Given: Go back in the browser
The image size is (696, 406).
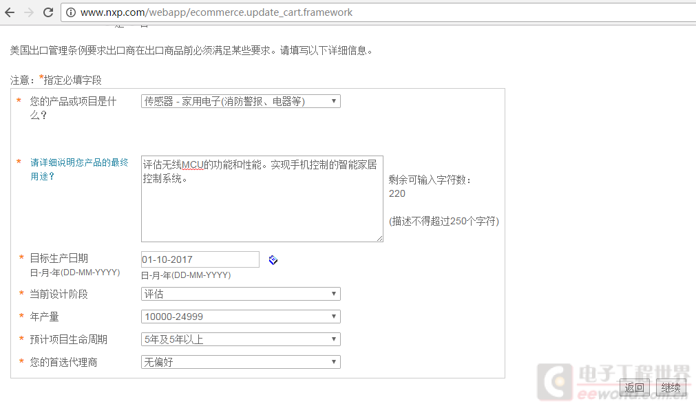Looking at the screenshot, I should point(10,12).
